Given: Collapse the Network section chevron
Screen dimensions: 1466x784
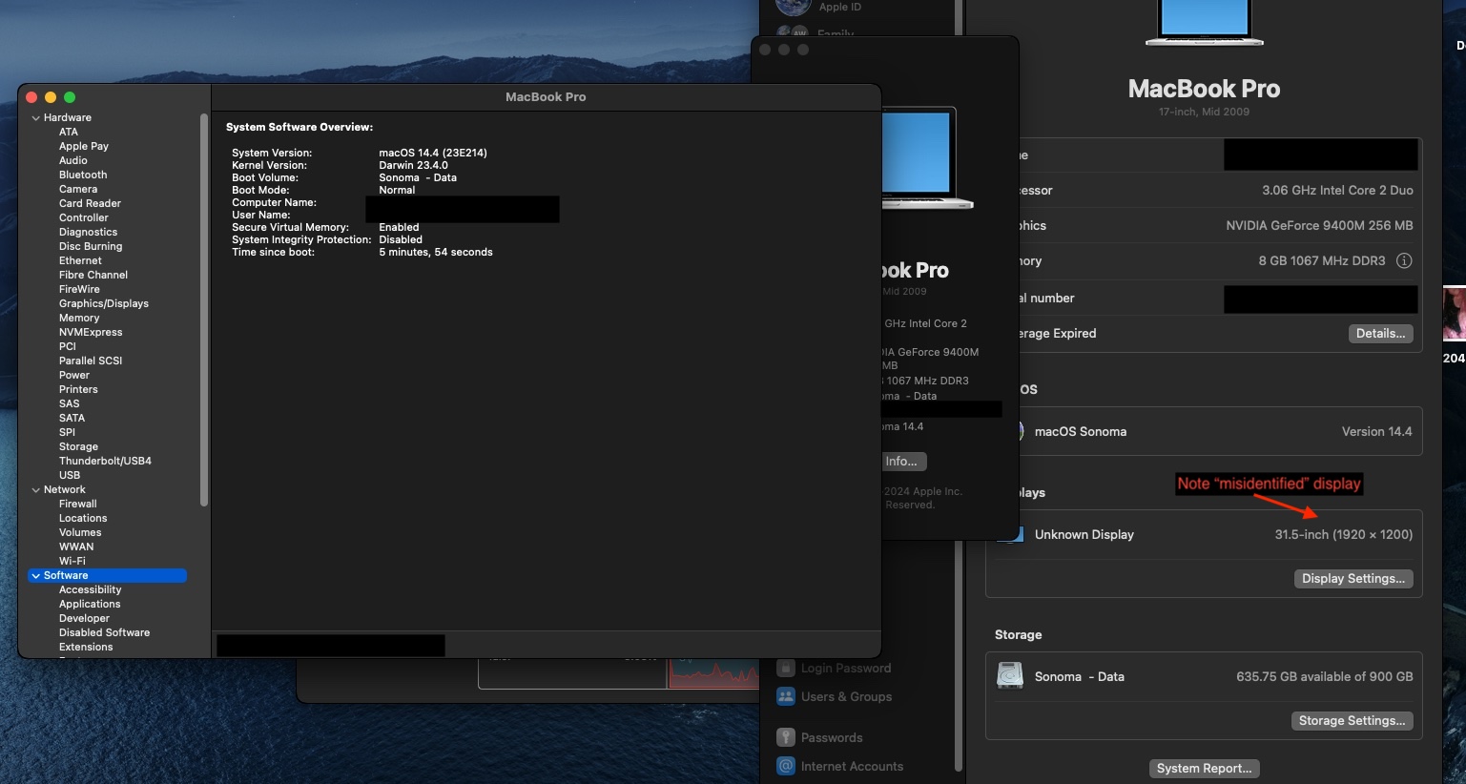Looking at the screenshot, I should tap(36, 490).
